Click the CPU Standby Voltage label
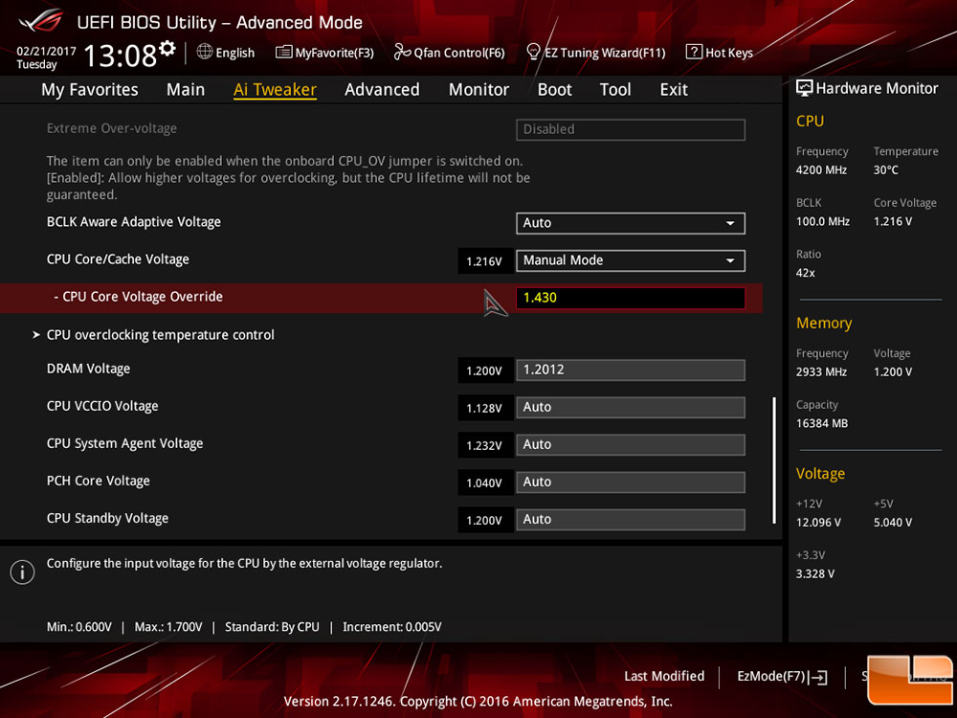This screenshot has height=718, width=957. point(107,518)
